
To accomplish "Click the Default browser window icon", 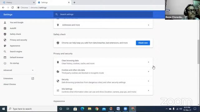I will click(5, 57).
